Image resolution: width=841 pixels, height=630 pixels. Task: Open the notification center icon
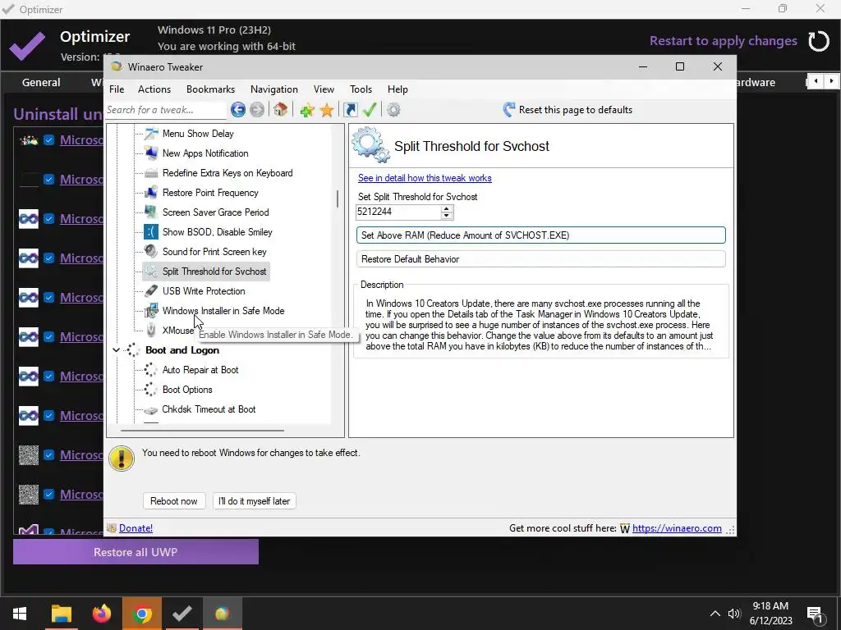(x=815, y=614)
